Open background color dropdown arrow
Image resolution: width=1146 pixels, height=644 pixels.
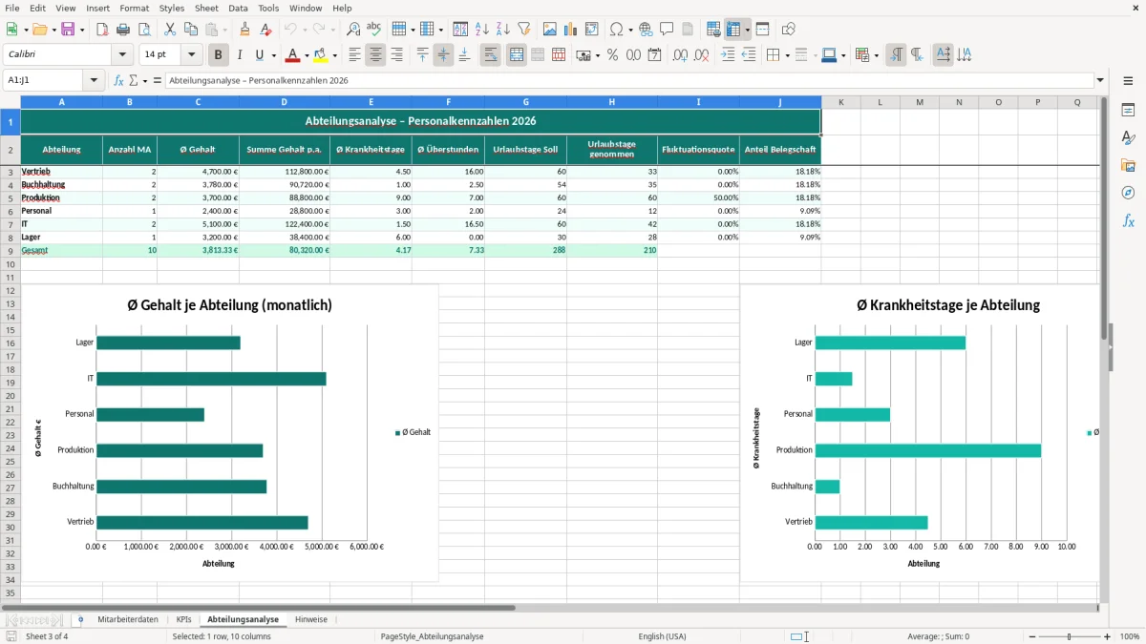(334, 55)
